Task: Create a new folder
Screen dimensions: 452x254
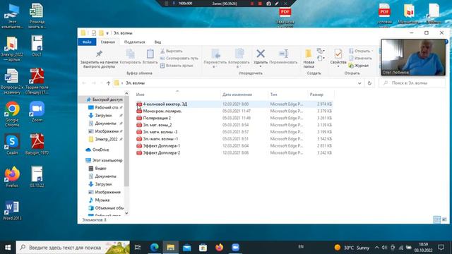Action: click(x=309, y=59)
